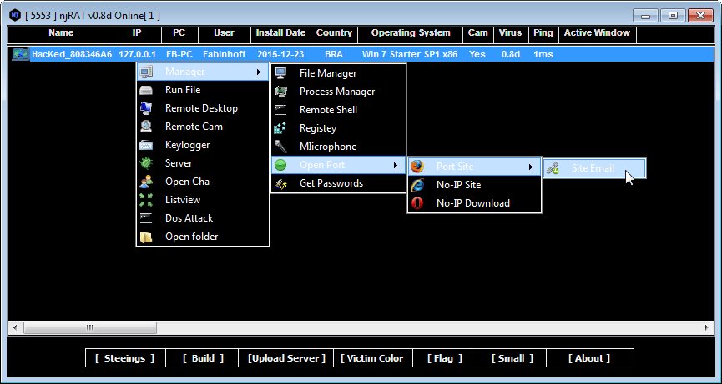This screenshot has width=722, height=384.
Task: Click the FB-PC cell
Action: click(x=179, y=55)
